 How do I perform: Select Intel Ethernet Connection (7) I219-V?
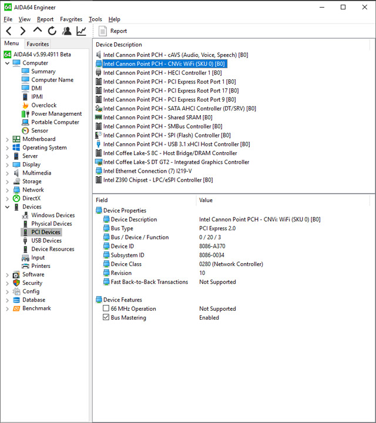tap(147, 171)
